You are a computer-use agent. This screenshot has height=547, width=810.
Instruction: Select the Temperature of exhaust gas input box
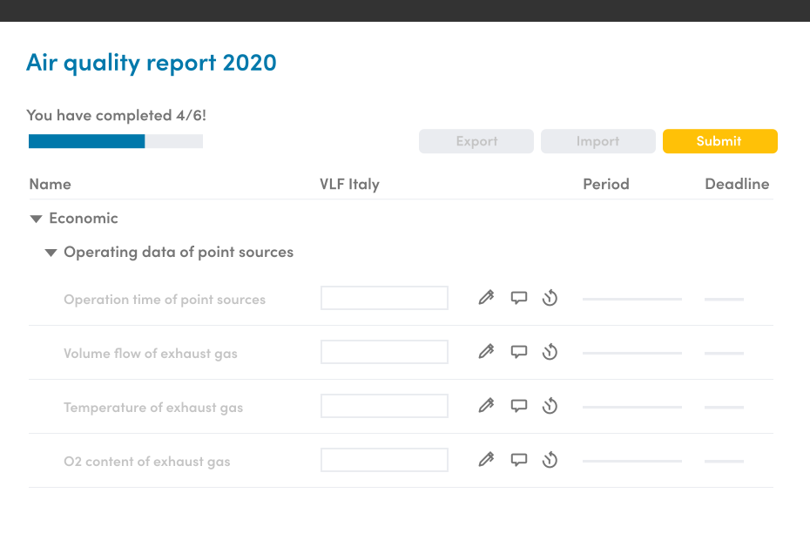tap(384, 406)
